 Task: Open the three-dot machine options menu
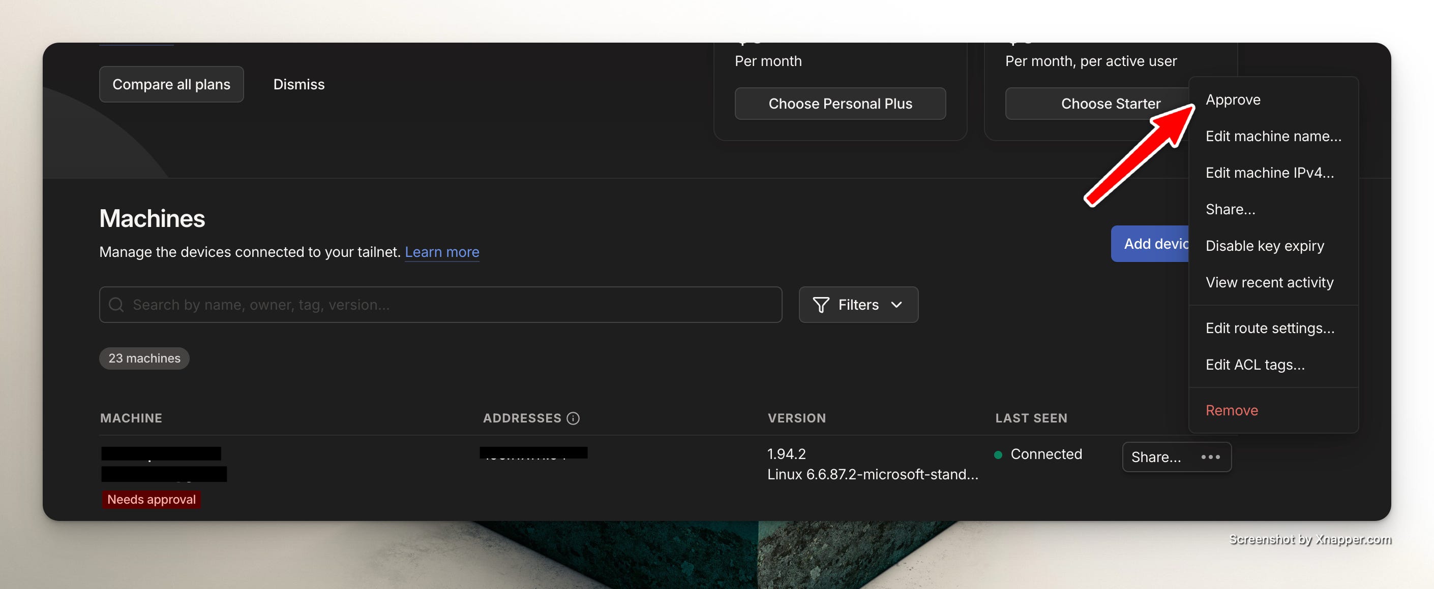click(1210, 457)
